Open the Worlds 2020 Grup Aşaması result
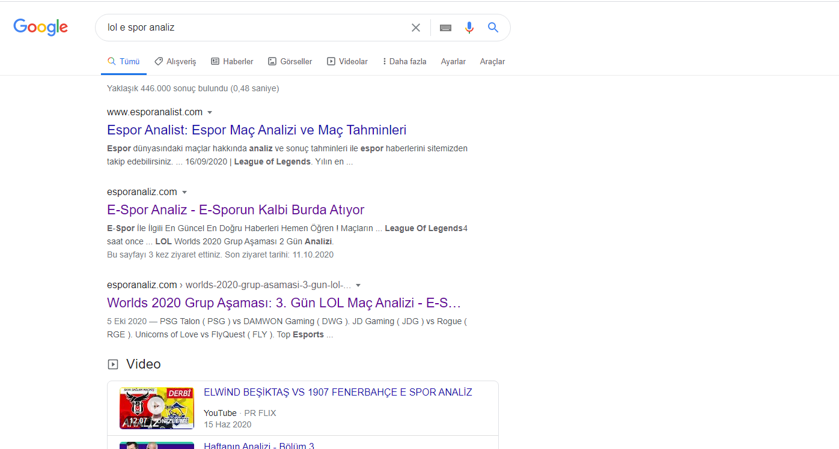The height and width of the screenshot is (449, 839). tap(284, 303)
